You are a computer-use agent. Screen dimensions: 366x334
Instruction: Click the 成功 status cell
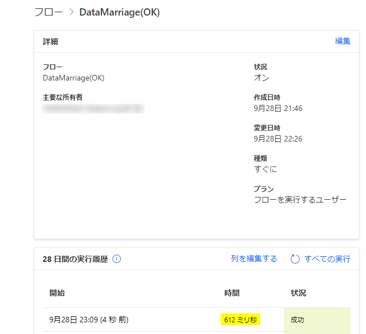(317, 320)
